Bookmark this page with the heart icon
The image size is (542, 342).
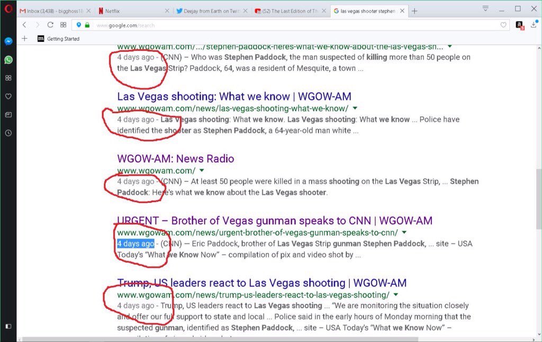[503, 25]
